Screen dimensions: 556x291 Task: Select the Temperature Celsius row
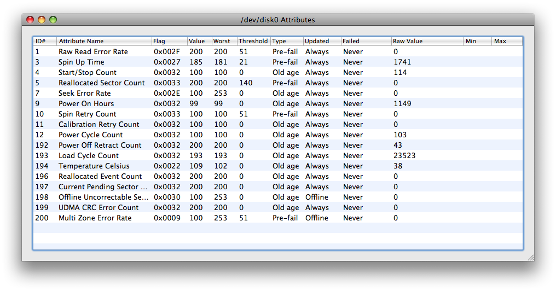[x=278, y=166]
